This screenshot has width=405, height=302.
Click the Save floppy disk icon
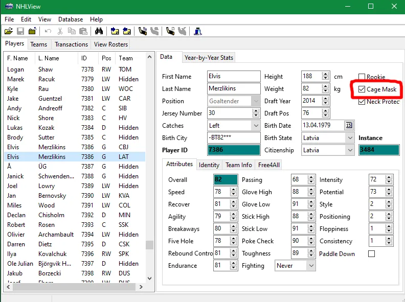(x=20, y=31)
